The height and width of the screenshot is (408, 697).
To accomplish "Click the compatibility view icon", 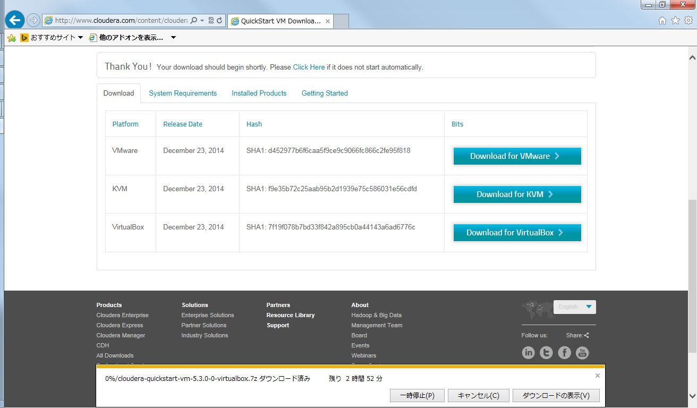I will [211, 20].
